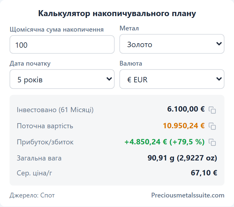The image size is (234, 207).
Task: Open the Preciousmetalssuite.com link
Action: (188, 195)
